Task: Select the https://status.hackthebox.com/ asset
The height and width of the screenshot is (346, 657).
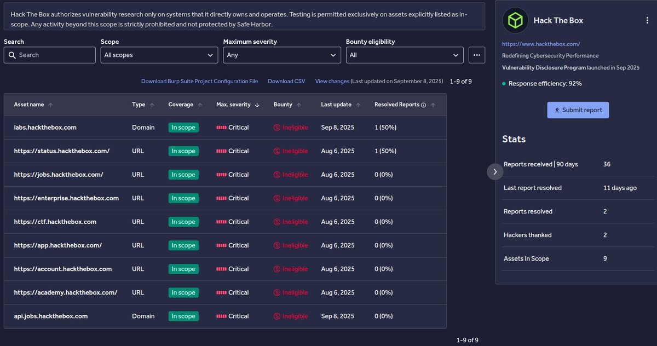Action: (62, 151)
